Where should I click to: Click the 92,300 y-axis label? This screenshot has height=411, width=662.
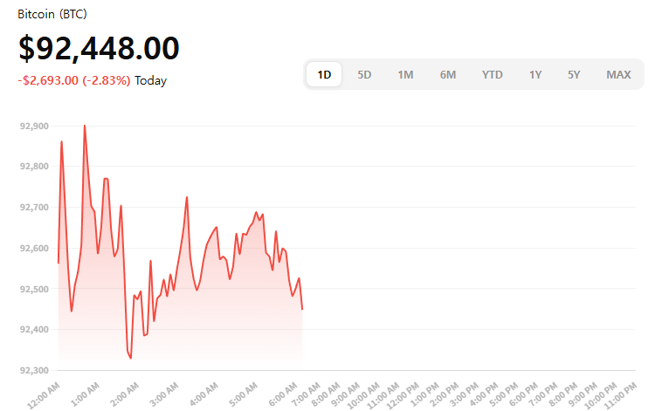click(33, 370)
